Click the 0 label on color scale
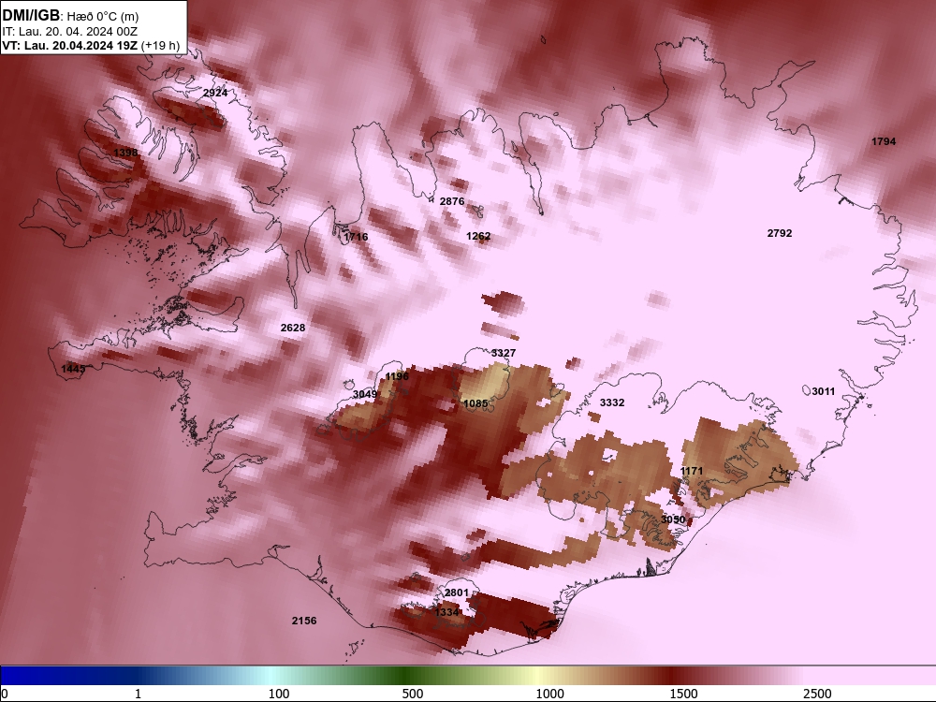This screenshot has width=936, height=702. (5, 694)
